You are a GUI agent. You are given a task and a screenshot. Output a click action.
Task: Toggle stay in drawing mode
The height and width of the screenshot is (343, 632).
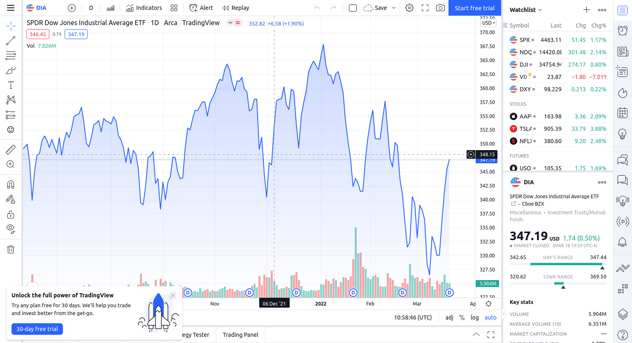point(11,199)
